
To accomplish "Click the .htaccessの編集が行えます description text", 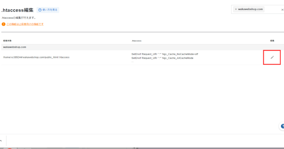I will click(x=18, y=18).
